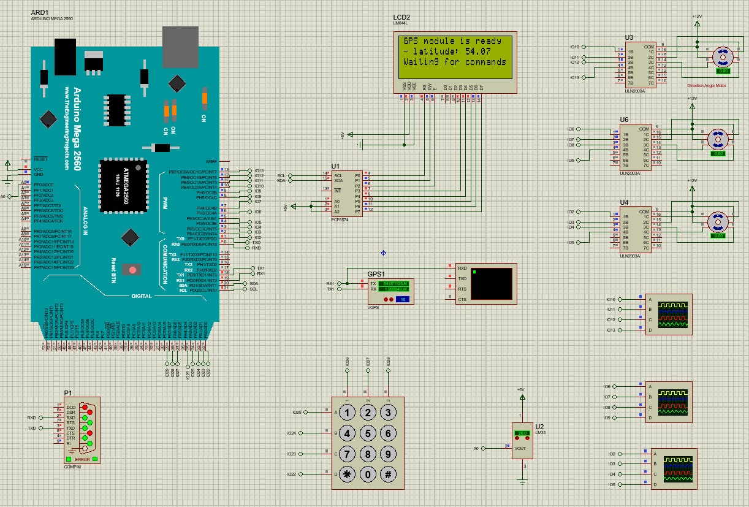This screenshot has height=507, width=749.
Task: Select the stepper motor connected to U6
Action: (x=717, y=139)
